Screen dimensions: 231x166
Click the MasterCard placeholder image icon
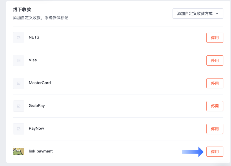click(19, 83)
